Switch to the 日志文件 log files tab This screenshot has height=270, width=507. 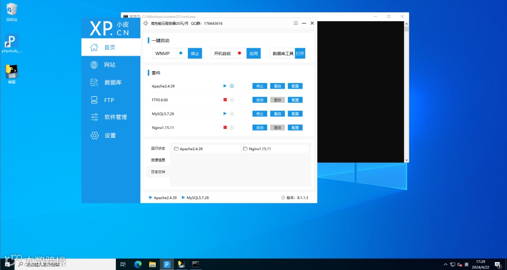[x=158, y=172]
